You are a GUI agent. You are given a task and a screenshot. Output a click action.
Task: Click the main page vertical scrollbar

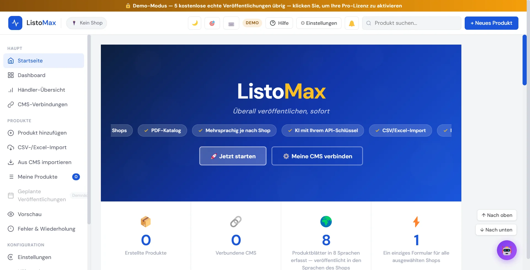coord(524,60)
